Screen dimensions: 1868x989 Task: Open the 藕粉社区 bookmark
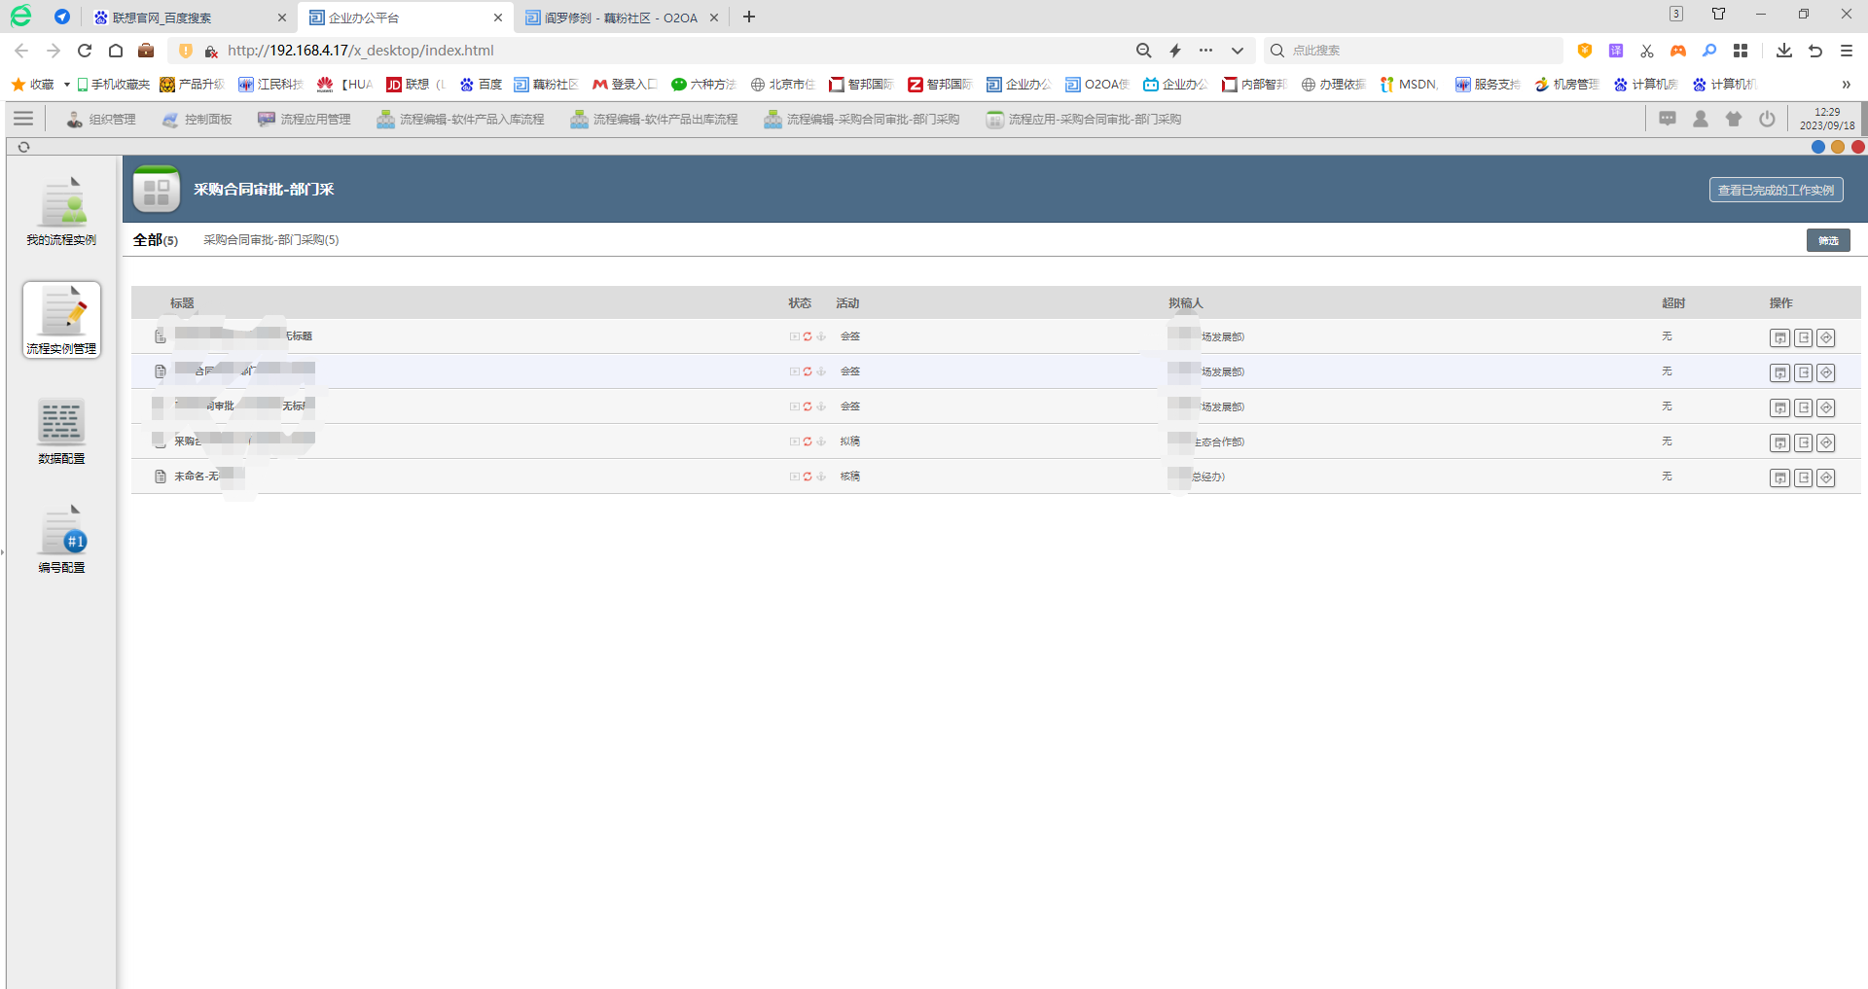[x=546, y=85]
